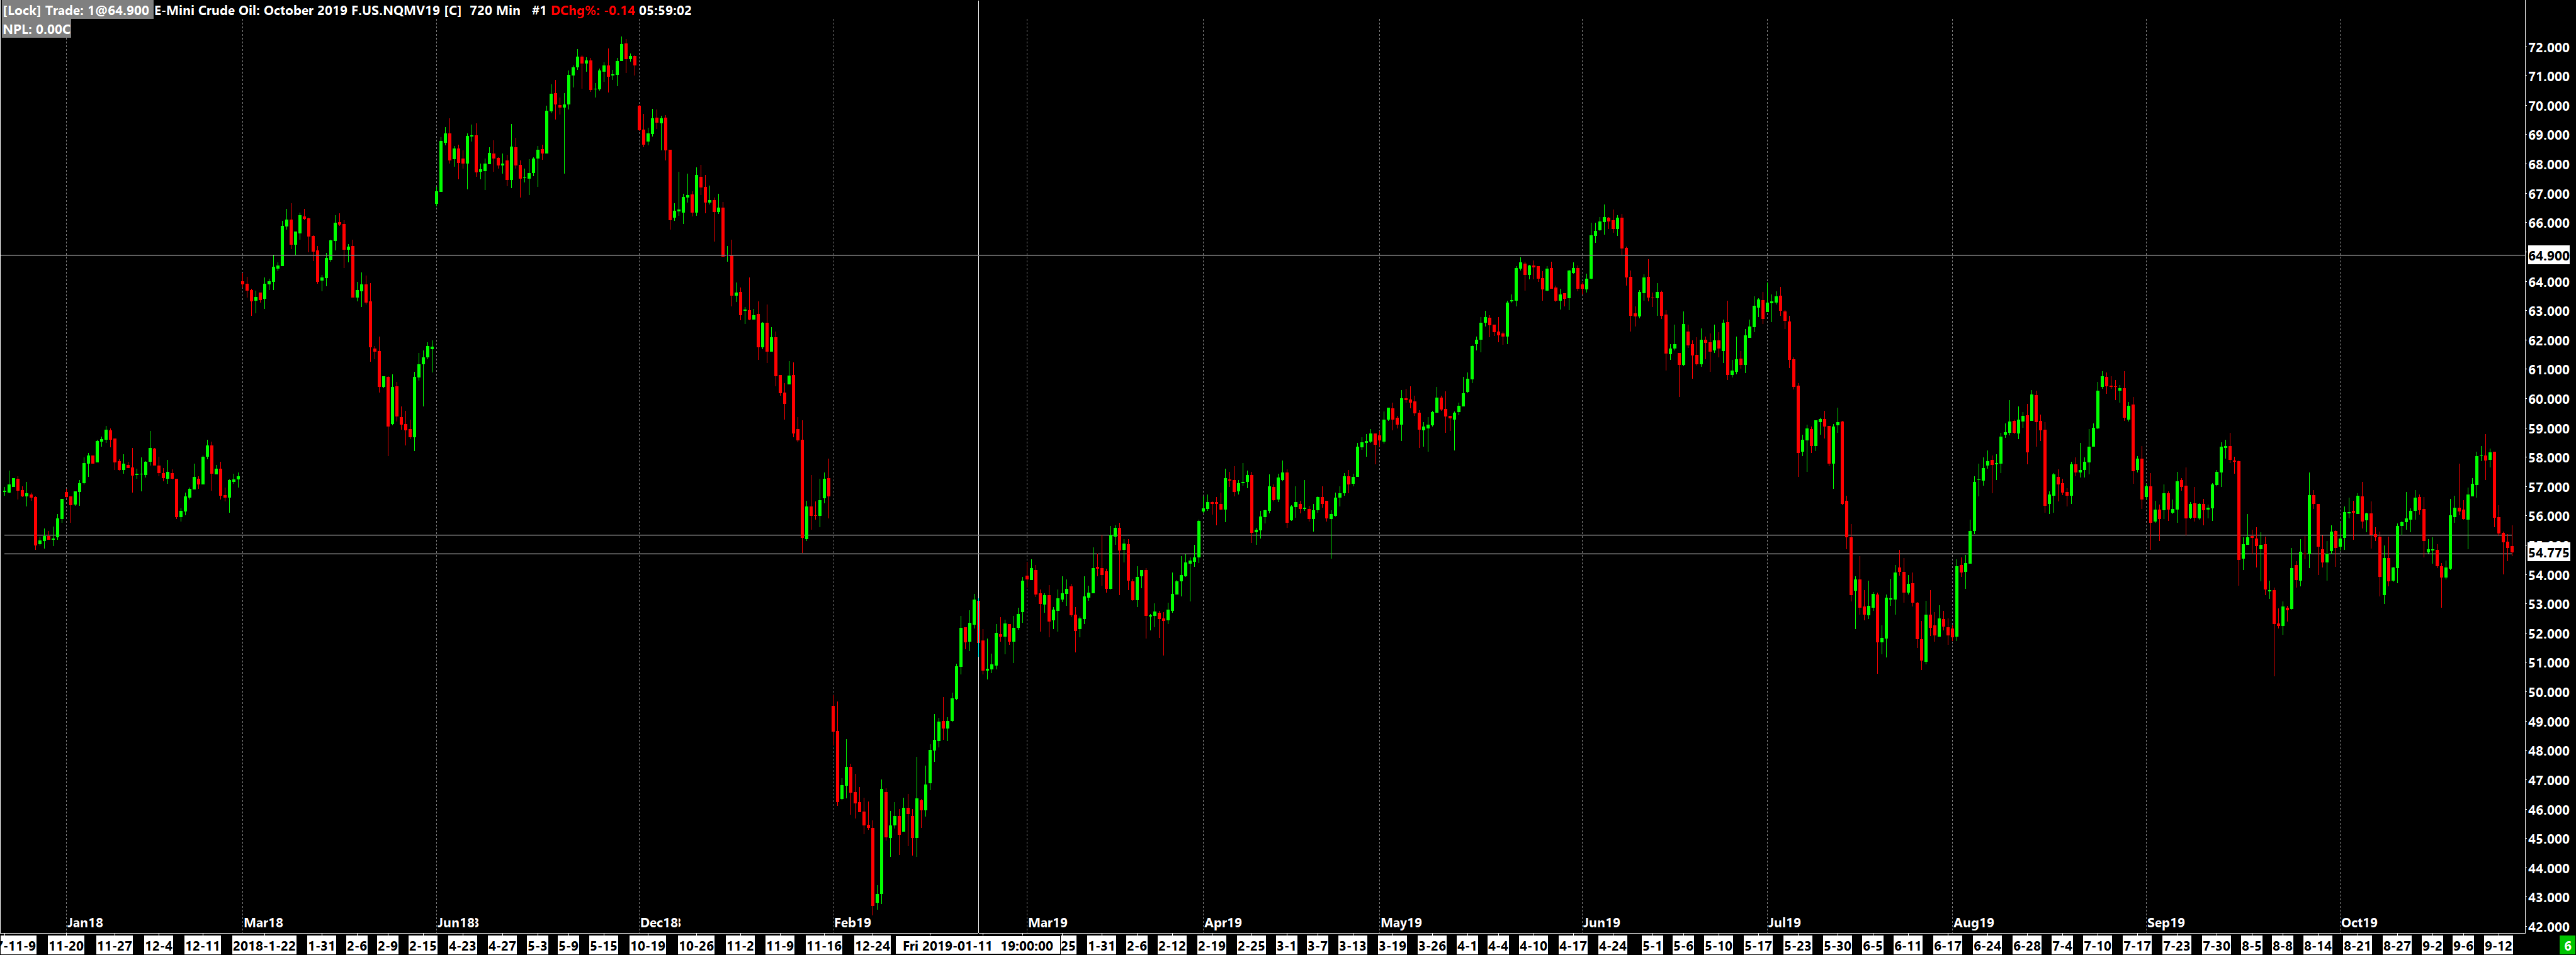2576x955 pixels.
Task: Click the 54.775 last price marker
Action: tap(2548, 552)
